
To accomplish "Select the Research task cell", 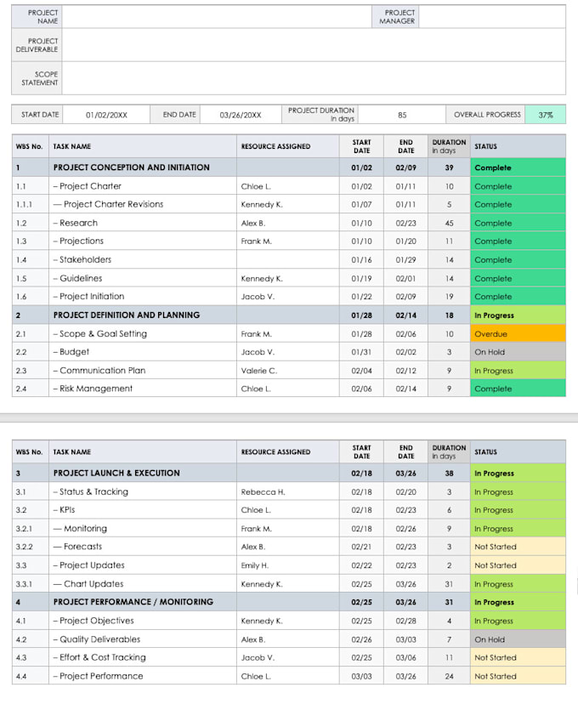I will click(x=143, y=223).
